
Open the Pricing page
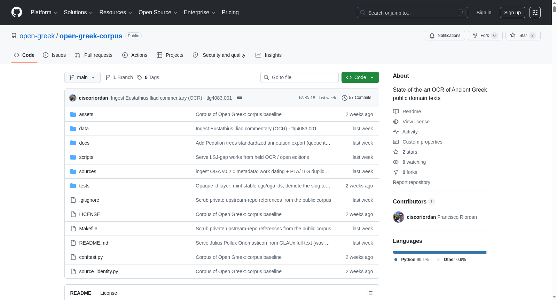(x=230, y=13)
